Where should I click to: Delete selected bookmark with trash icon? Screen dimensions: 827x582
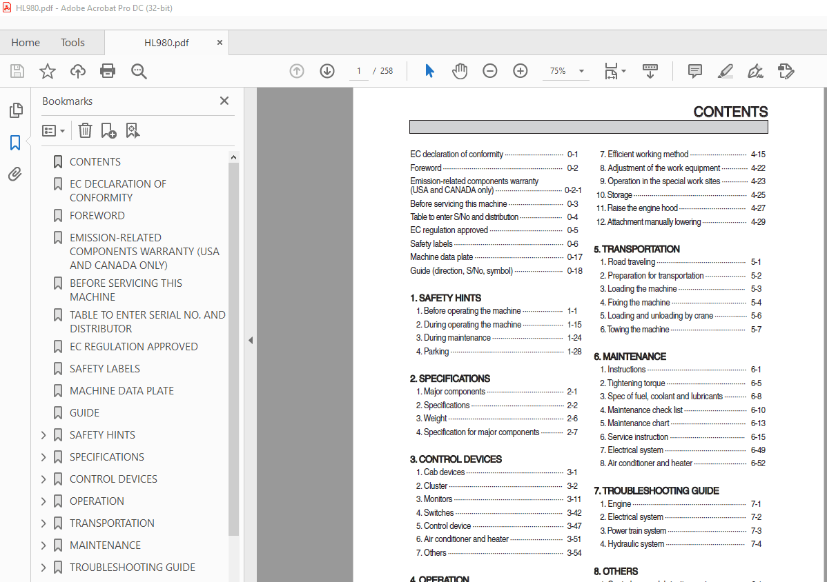pyautogui.click(x=85, y=130)
